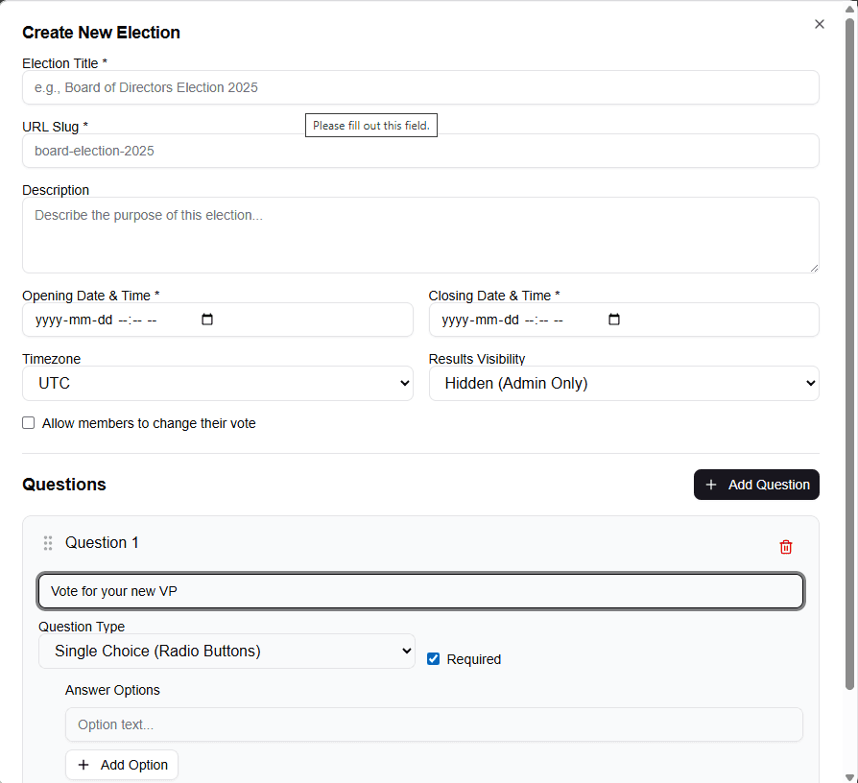Open the Question Type dropdown
The image size is (858, 783).
click(x=226, y=651)
